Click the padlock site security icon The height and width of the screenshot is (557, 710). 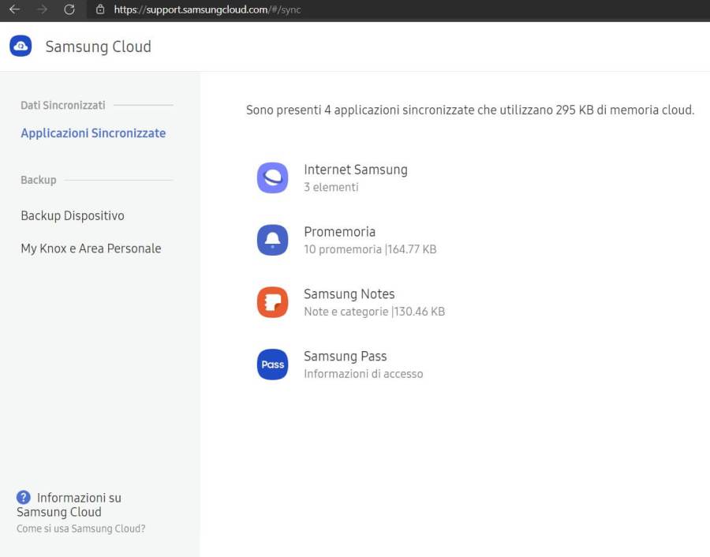99,9
